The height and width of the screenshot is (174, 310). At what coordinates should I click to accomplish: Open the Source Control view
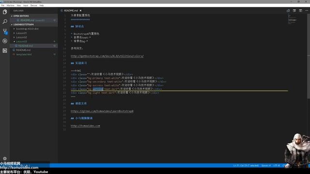point(5,31)
